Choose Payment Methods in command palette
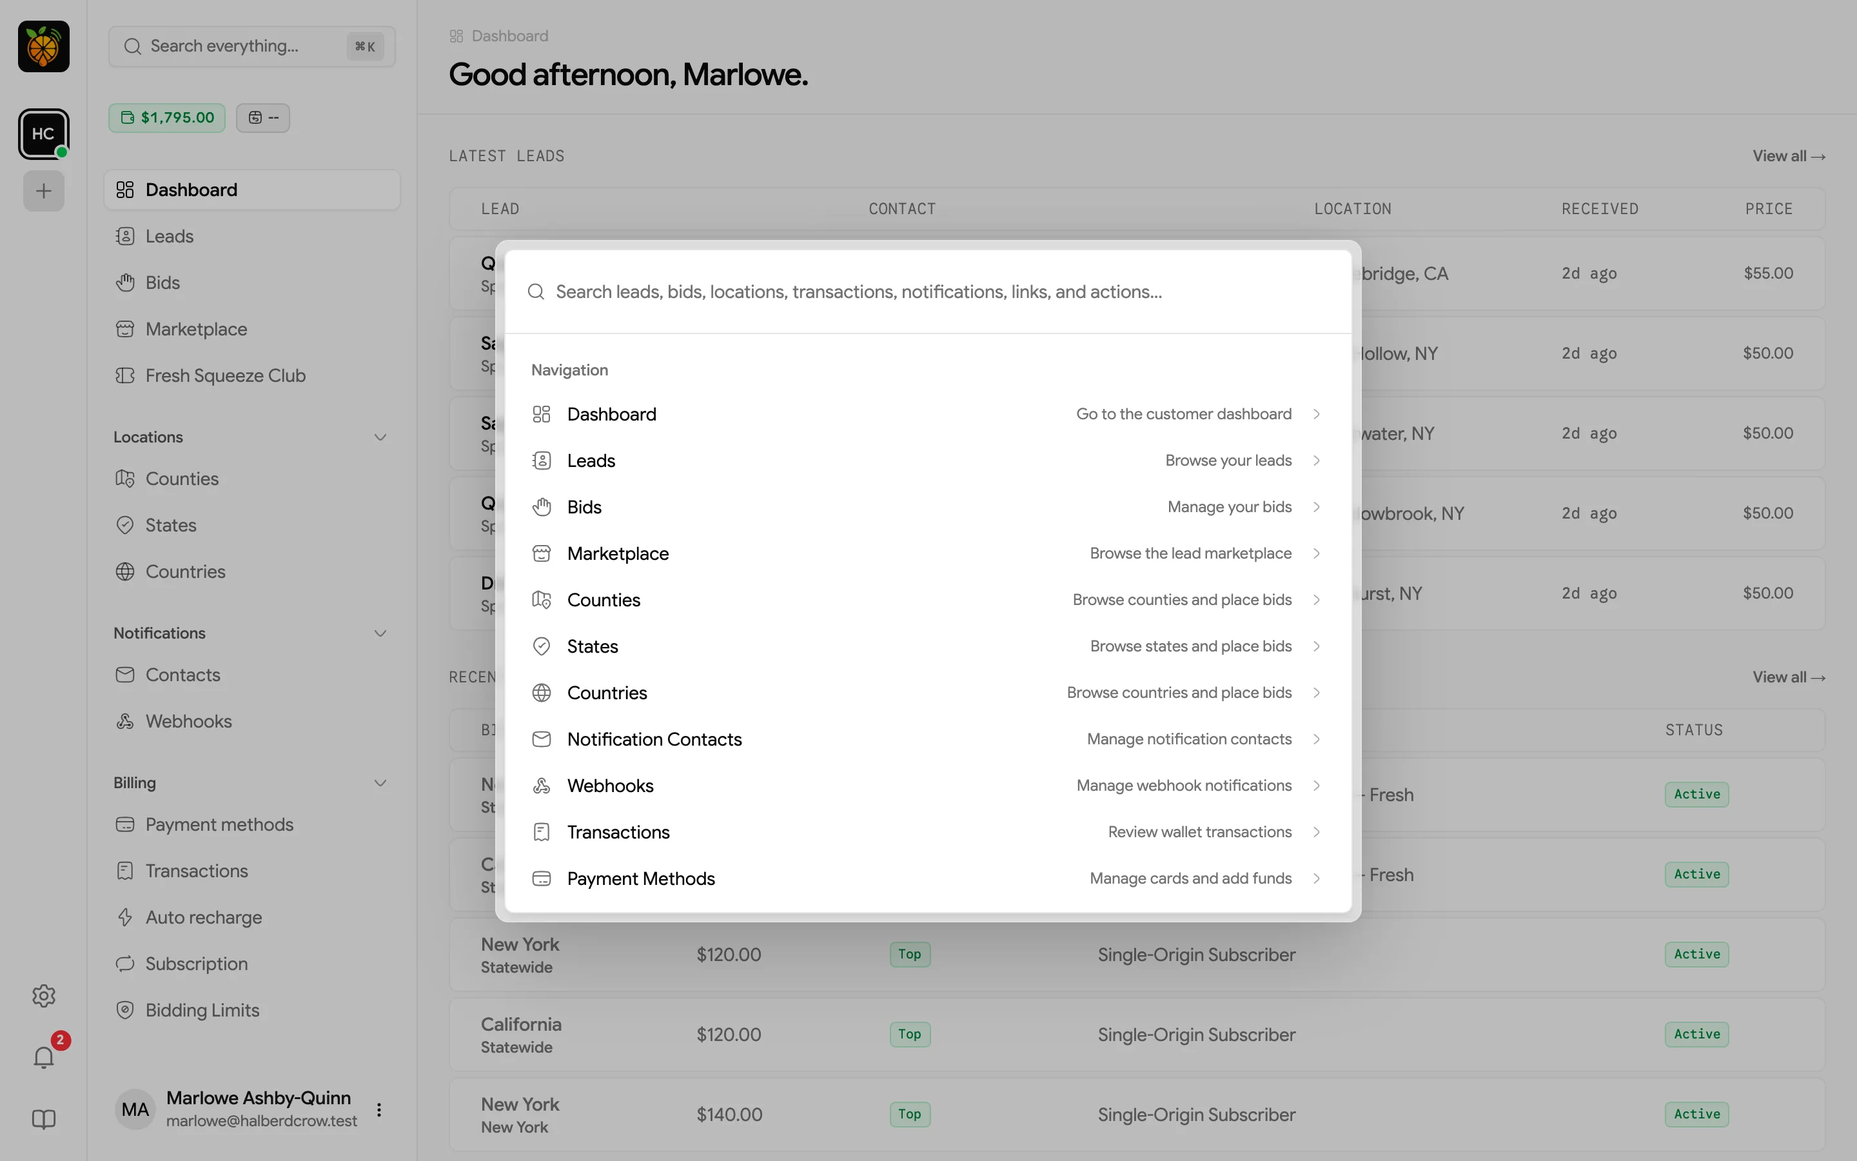The width and height of the screenshot is (1857, 1161). pos(928,878)
